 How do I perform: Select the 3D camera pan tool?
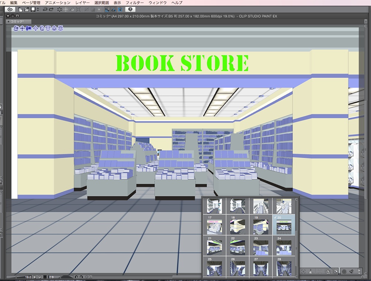point(22,28)
